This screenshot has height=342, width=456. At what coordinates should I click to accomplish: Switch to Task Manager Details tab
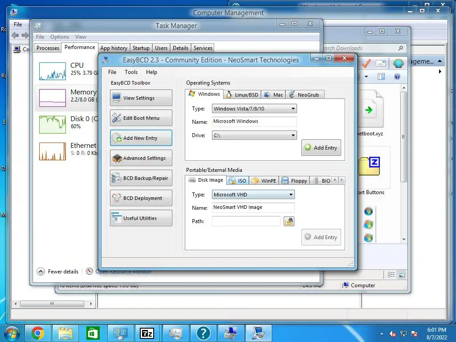pyautogui.click(x=181, y=48)
